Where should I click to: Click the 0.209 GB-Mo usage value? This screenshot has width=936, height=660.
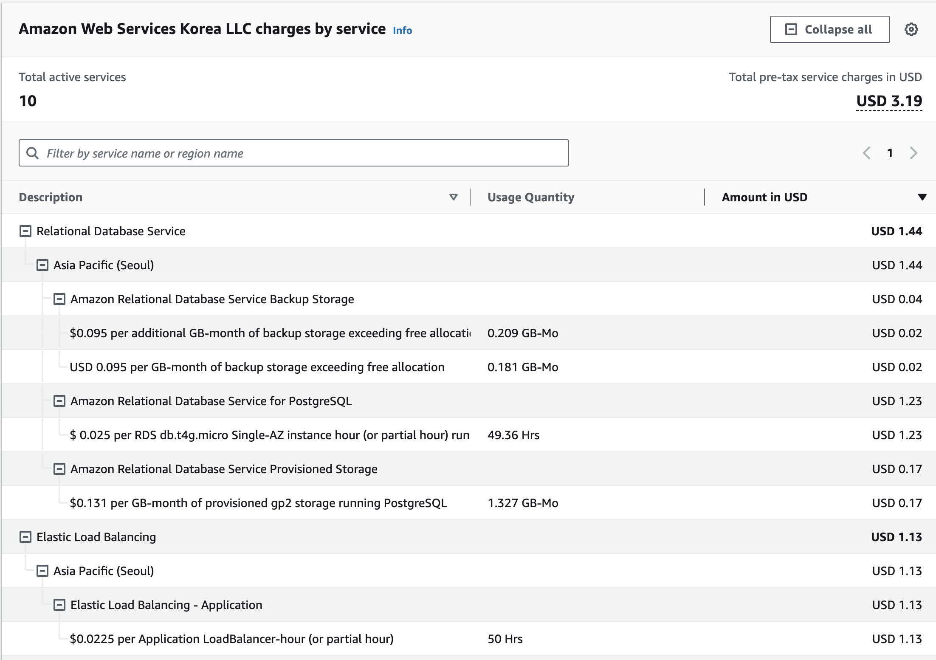pos(523,333)
